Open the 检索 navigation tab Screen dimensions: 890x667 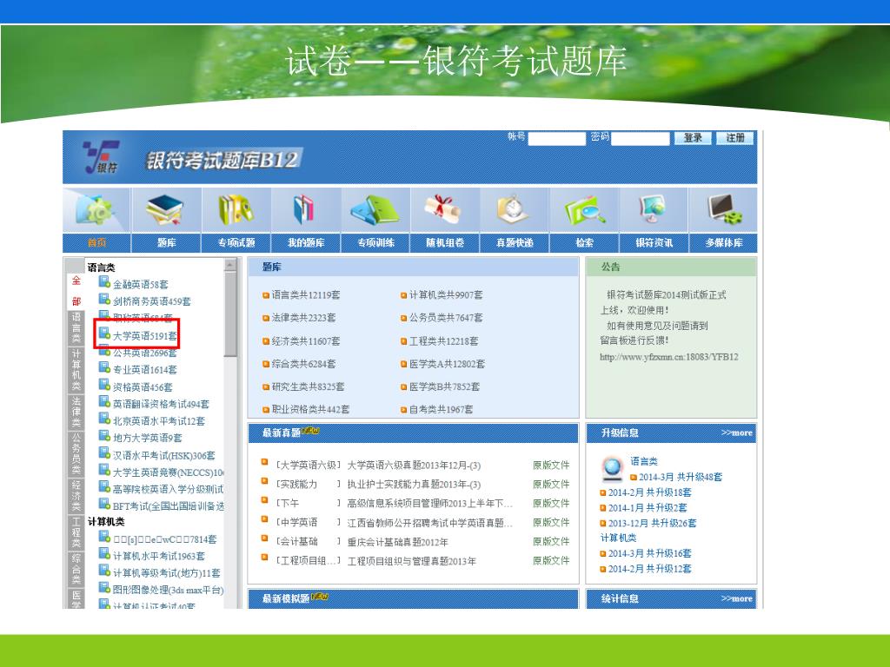click(x=585, y=243)
